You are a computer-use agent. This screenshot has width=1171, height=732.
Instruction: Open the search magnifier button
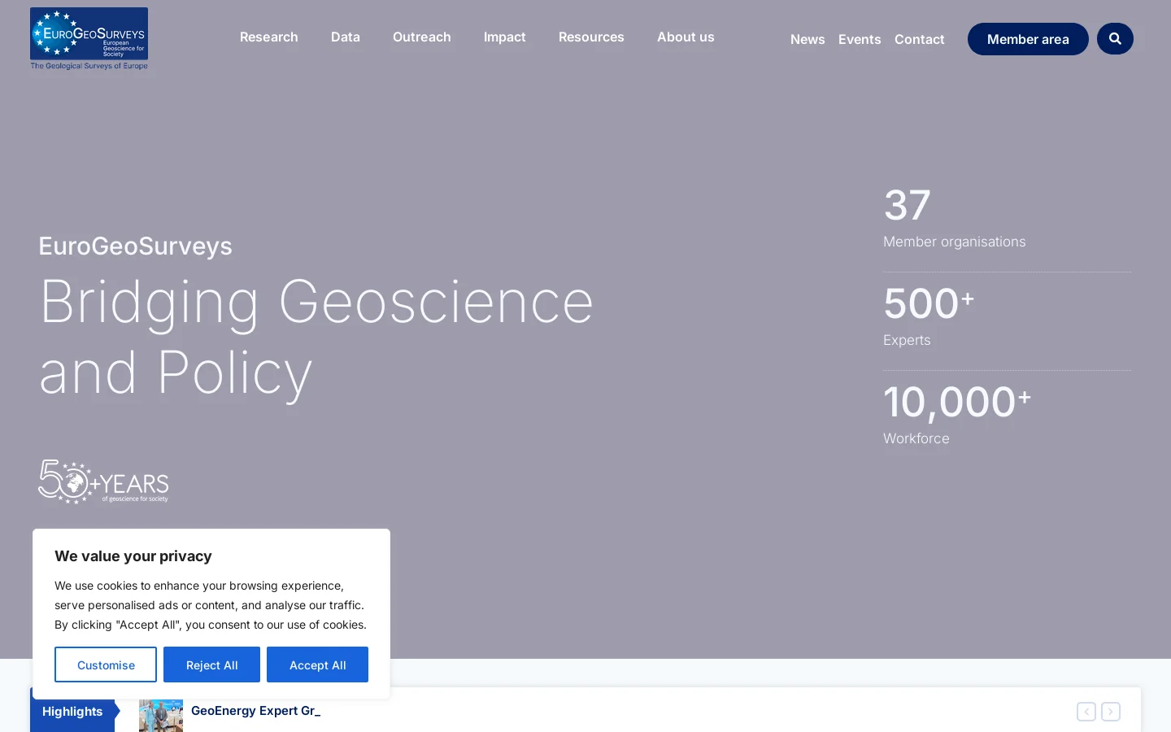(x=1115, y=39)
